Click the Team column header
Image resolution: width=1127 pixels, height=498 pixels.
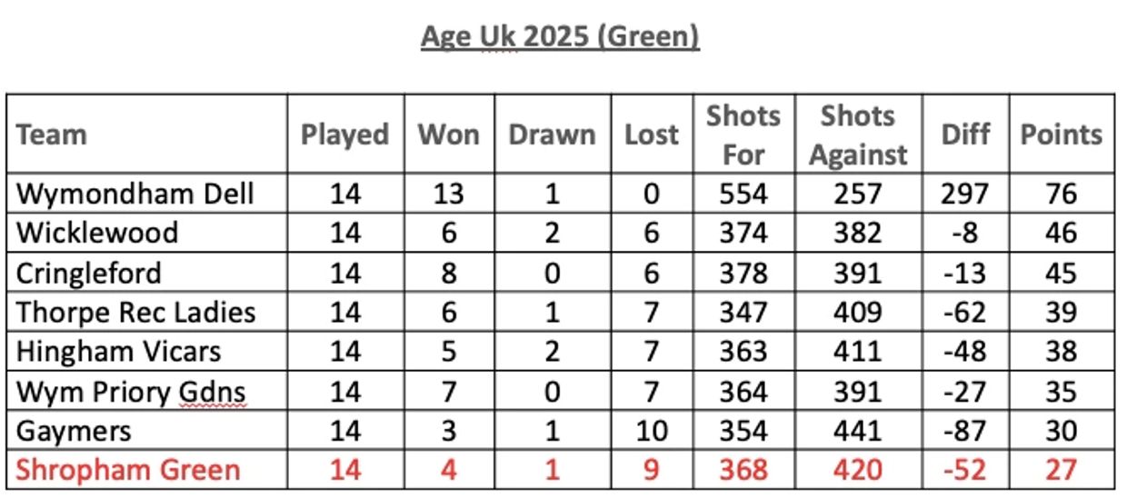coord(52,134)
